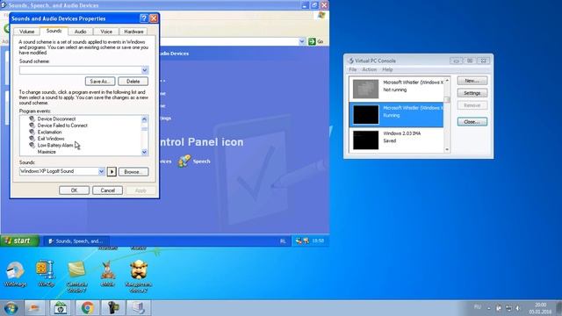Show hidden tray icons arrow
This screenshot has width=562, height=316.
(x=489, y=308)
